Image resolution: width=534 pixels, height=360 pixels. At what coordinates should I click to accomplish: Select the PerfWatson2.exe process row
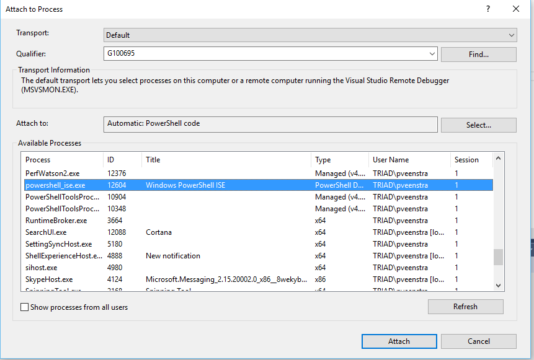259,173
